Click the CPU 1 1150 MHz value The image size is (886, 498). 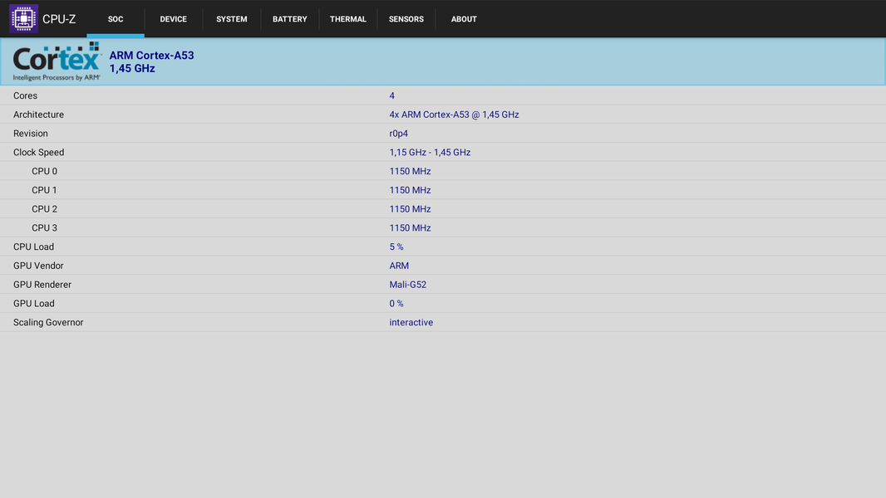(411, 190)
